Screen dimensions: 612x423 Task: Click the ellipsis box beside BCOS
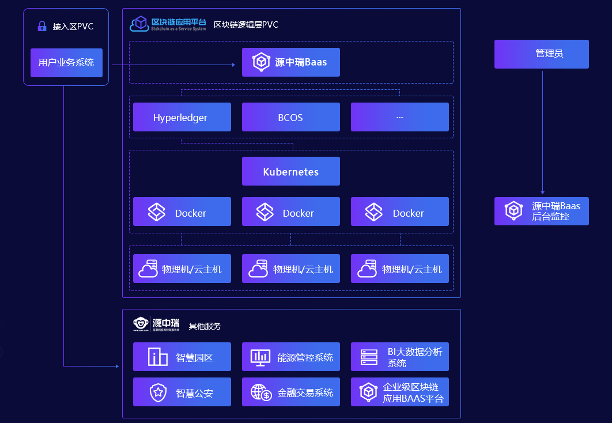pyautogui.click(x=399, y=116)
